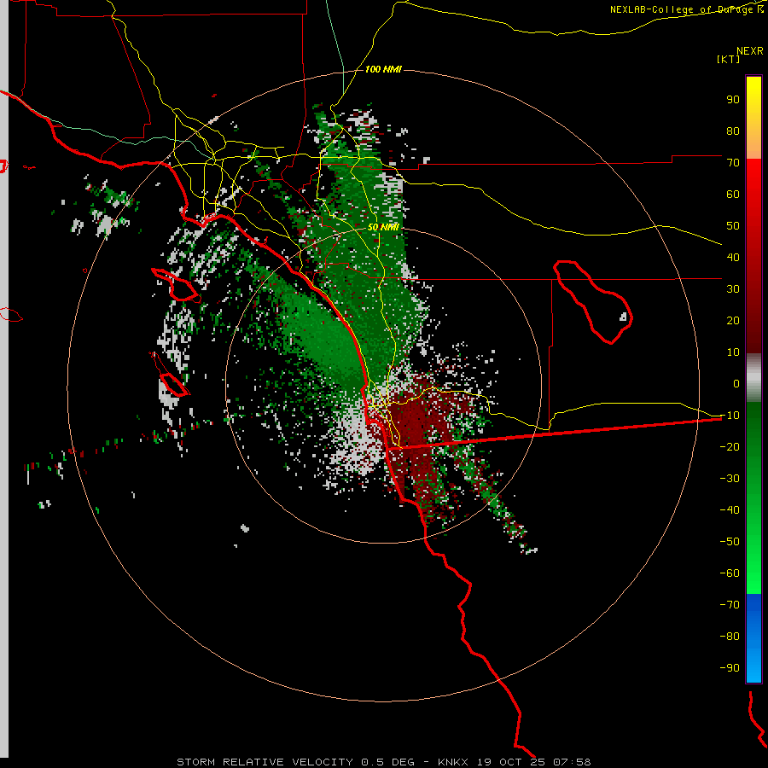768x768 pixels.
Task: Click the 0 value on velocity scale
Action: pos(736,384)
